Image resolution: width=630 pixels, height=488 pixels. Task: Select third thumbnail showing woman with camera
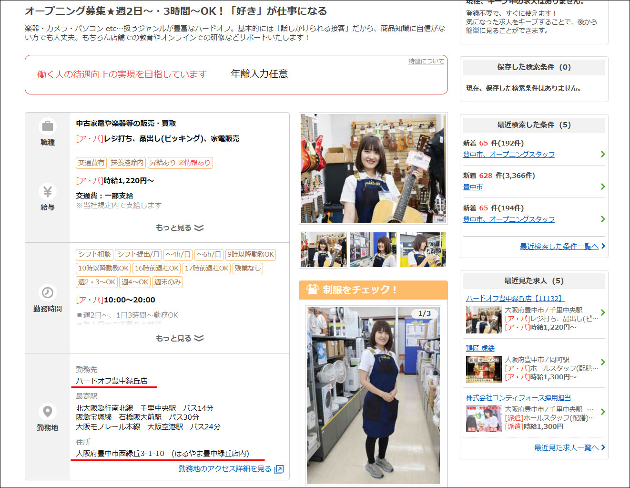423,249
